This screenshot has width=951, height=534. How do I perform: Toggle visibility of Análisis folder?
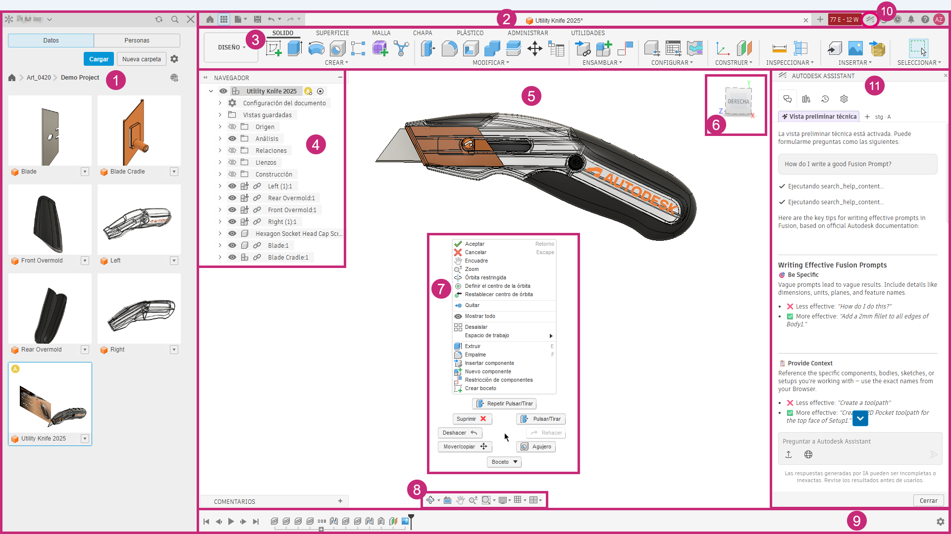point(232,138)
